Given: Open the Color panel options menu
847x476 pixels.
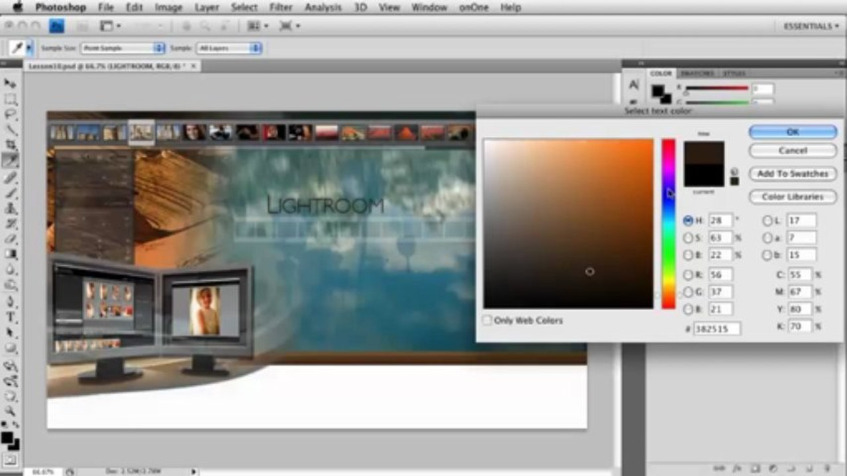Looking at the screenshot, I should tap(840, 73).
